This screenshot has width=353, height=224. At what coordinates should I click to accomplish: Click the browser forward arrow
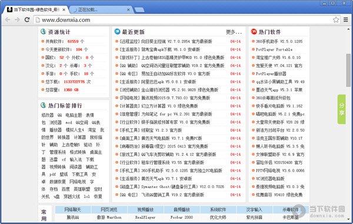[x=17, y=20]
